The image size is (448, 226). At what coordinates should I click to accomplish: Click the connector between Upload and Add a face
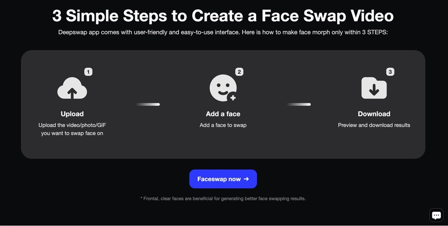pos(148,105)
